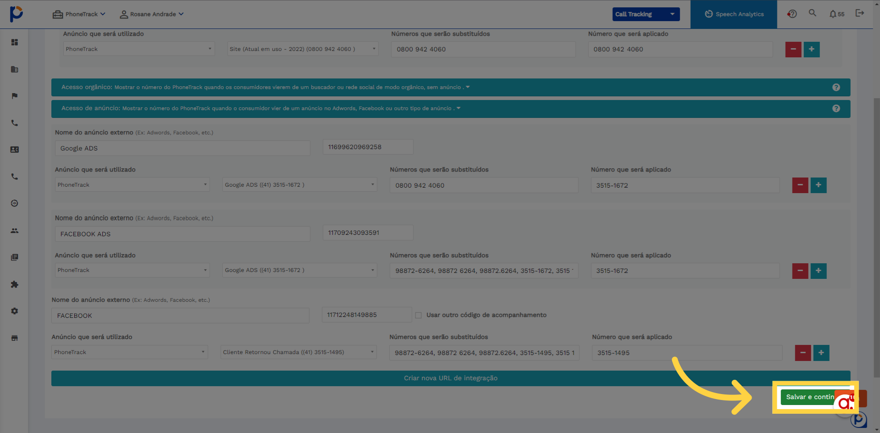The width and height of the screenshot is (880, 433).
Task: Remove the Google ADS section number row
Action: click(x=800, y=185)
